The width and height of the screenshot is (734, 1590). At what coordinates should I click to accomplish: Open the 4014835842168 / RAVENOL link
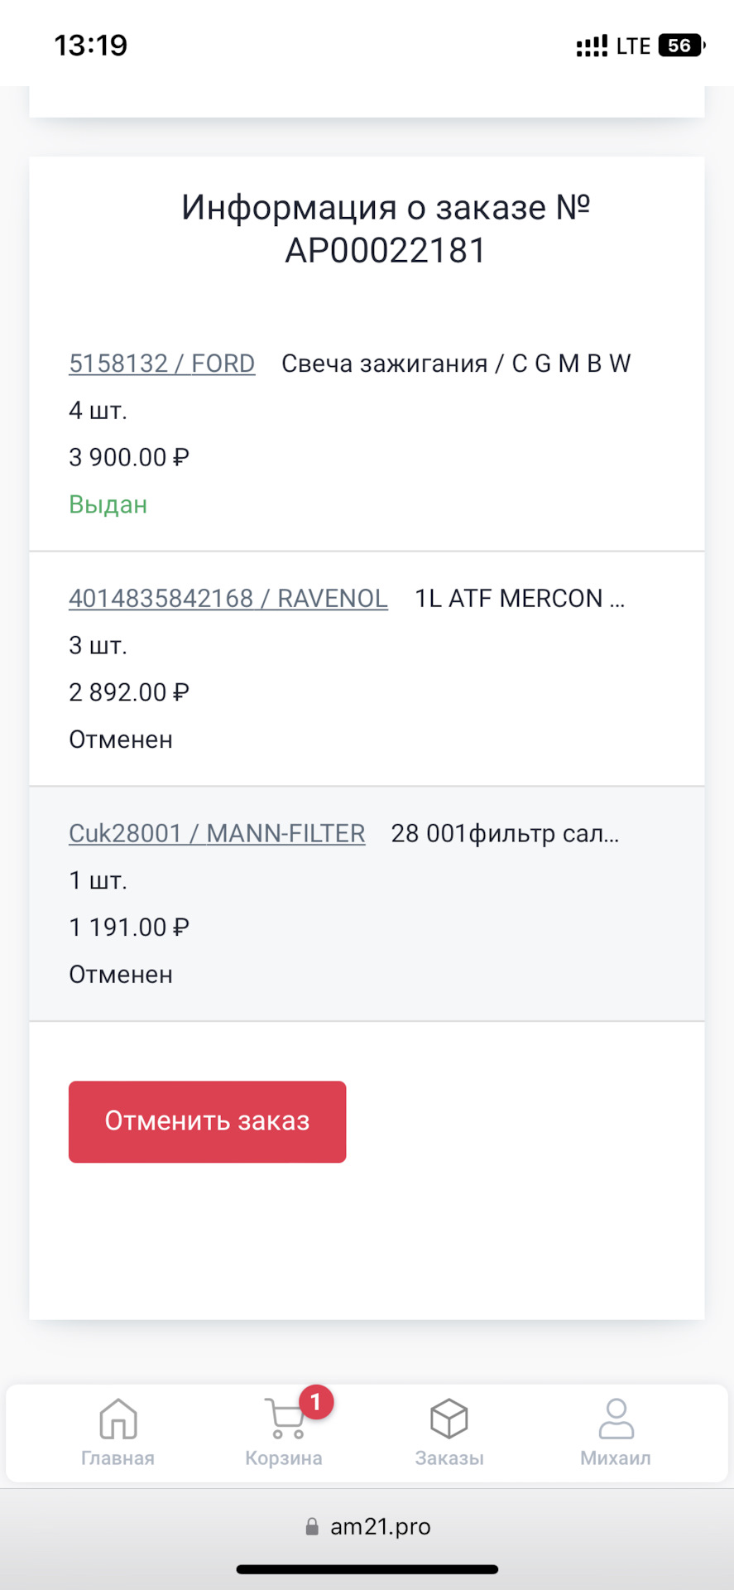pyautogui.click(x=228, y=599)
